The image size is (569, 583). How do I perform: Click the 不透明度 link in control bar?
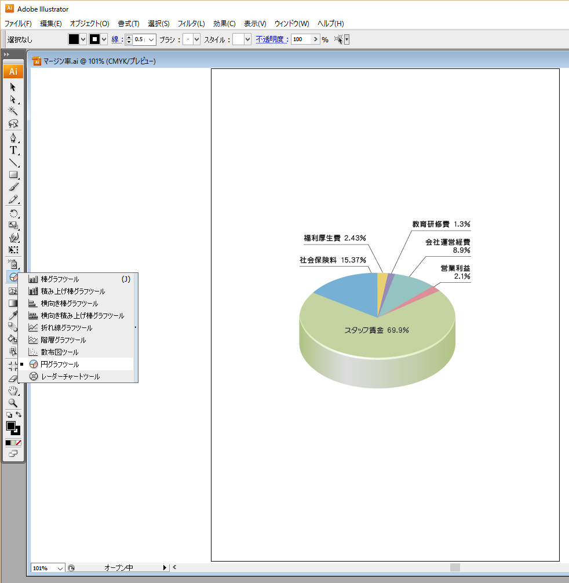(x=272, y=39)
